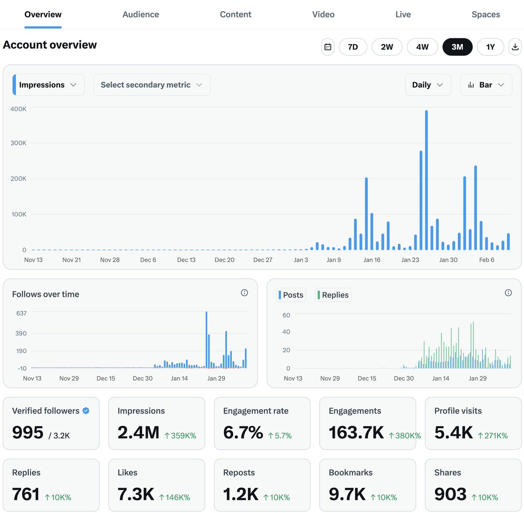Download the analytics data export
Image resolution: width=524 pixels, height=513 pixels.
tap(515, 47)
